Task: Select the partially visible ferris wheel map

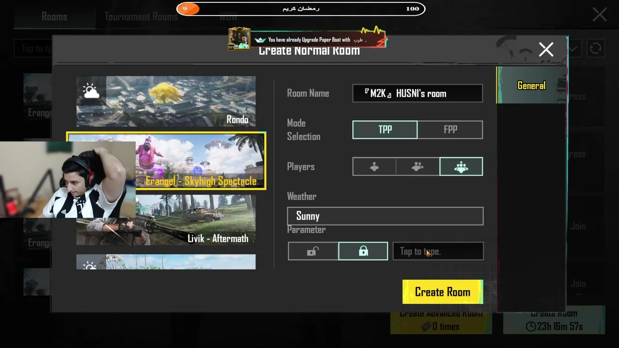Action: (166, 262)
